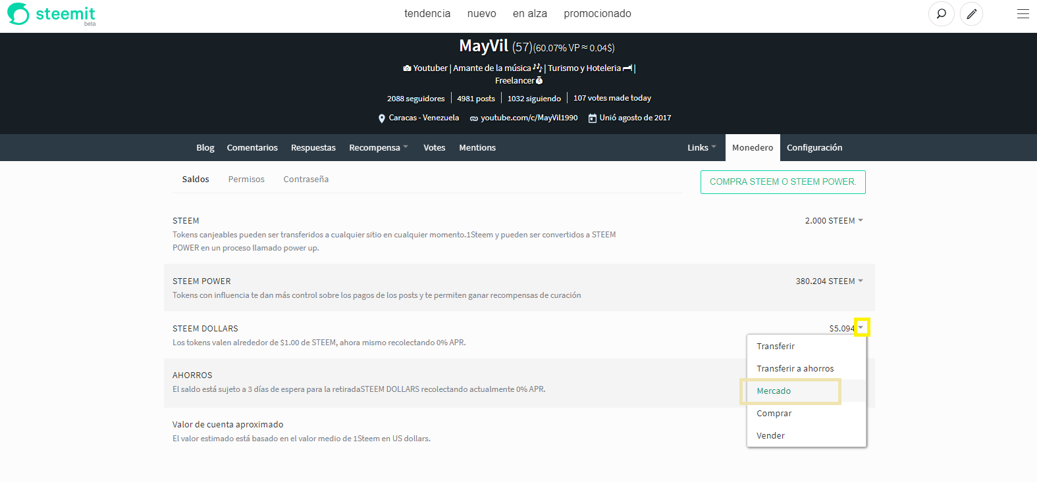The width and height of the screenshot is (1037, 482).
Task: Click the pencil write-post icon
Action: (x=971, y=14)
